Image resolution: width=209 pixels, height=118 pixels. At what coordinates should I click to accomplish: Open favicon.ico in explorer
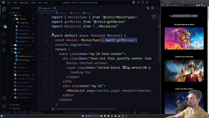coord(24,26)
